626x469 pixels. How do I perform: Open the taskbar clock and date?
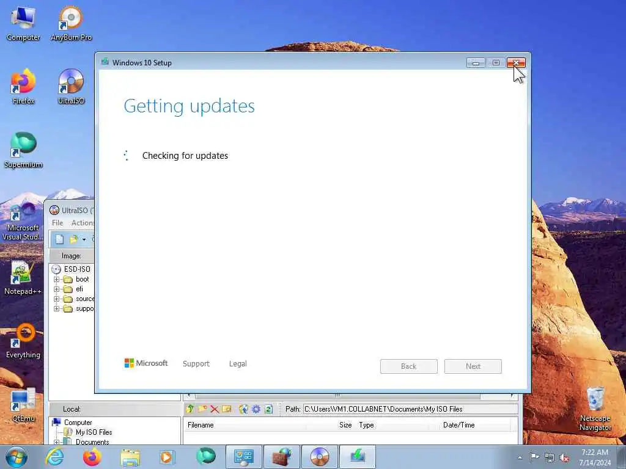pyautogui.click(x=595, y=457)
